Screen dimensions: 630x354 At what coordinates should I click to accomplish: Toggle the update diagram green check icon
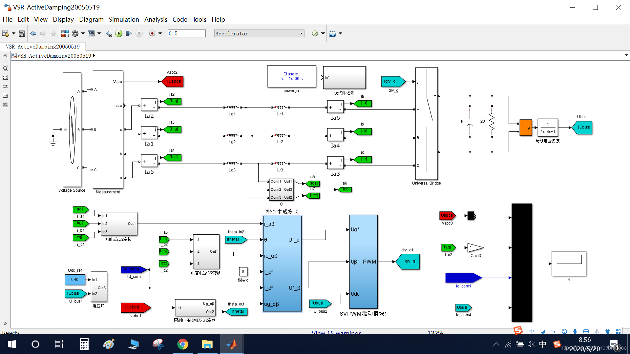pos(315,33)
